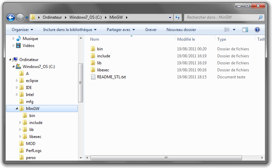The width and height of the screenshot is (272, 168).
Task: Select the eclipse folder in tree
Action: pos(32,81)
